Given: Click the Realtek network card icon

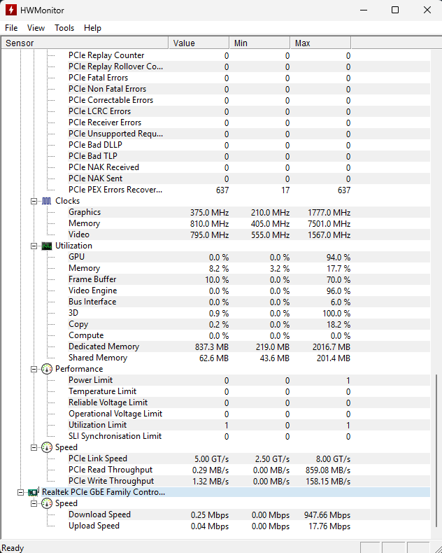Looking at the screenshot, I should click(33, 492).
